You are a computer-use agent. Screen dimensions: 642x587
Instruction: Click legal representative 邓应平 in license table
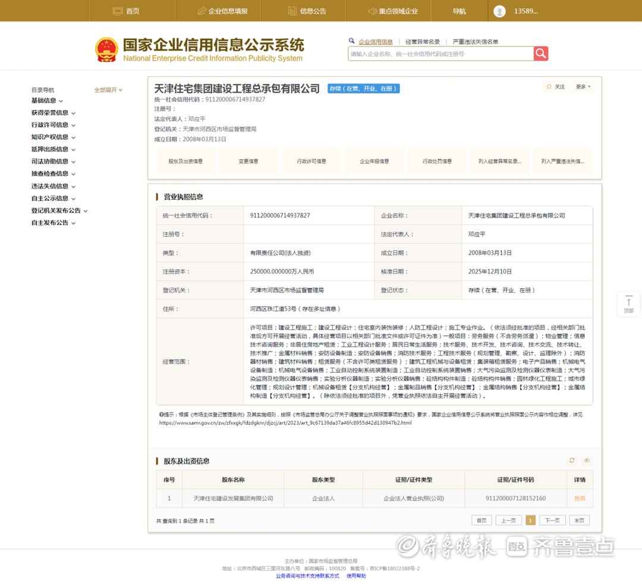tap(477, 234)
